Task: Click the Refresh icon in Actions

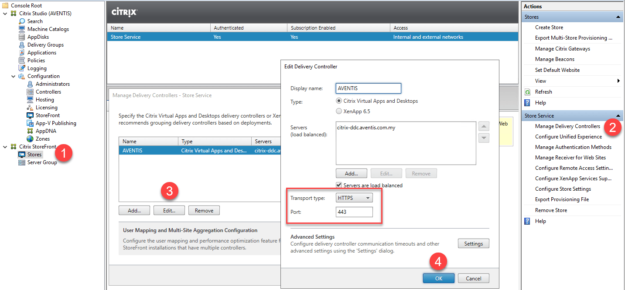Action: 527,92
